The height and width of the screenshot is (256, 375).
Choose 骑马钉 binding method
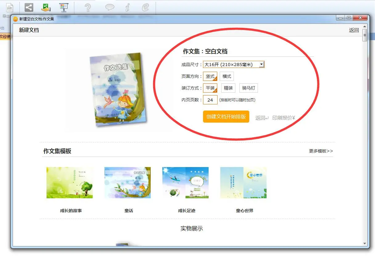click(x=249, y=88)
